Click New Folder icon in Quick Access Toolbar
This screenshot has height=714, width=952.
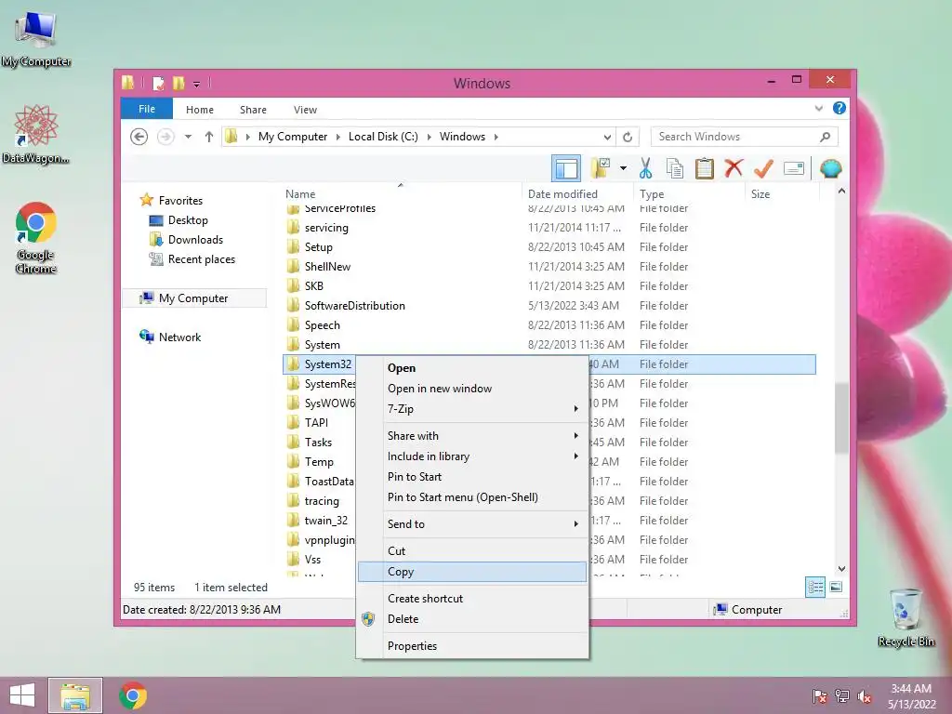click(x=178, y=83)
